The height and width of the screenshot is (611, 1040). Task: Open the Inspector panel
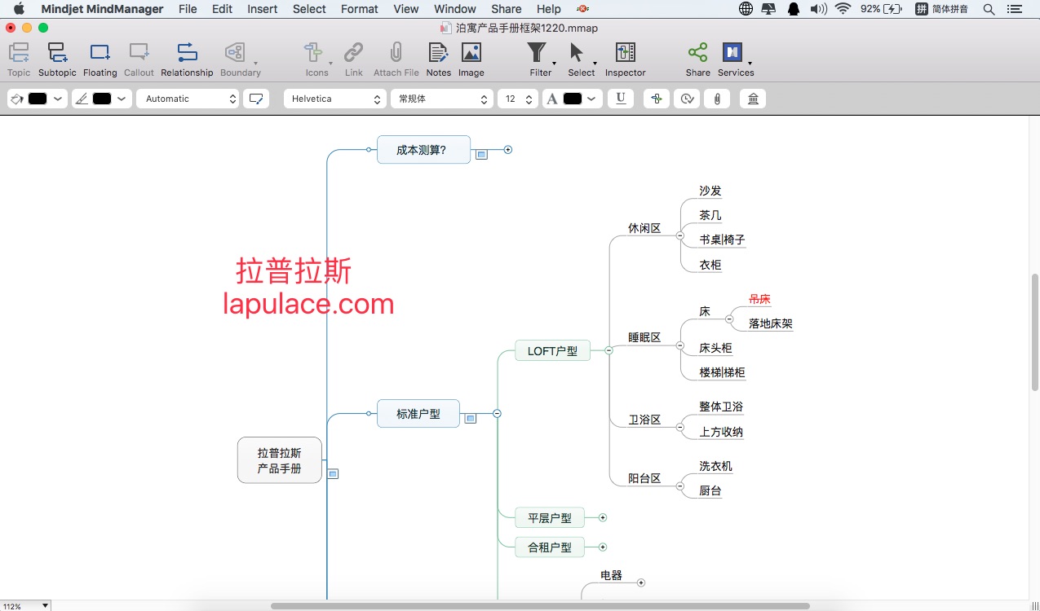626,53
